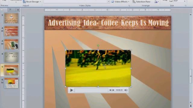
Task: Adjust the width spinner arrows
Action: pyautogui.click(x=185, y=1)
